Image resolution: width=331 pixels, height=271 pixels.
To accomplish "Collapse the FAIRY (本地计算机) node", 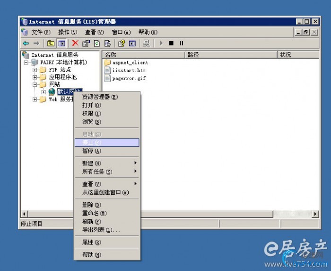I will (26, 63).
